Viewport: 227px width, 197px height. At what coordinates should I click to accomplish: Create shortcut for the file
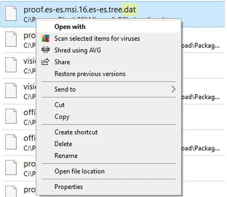pos(76,132)
